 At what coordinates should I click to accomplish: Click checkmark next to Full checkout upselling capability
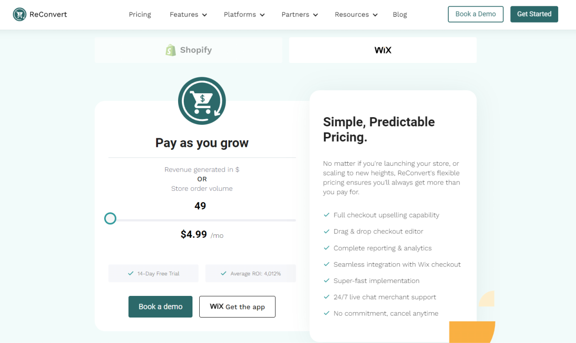coord(326,215)
